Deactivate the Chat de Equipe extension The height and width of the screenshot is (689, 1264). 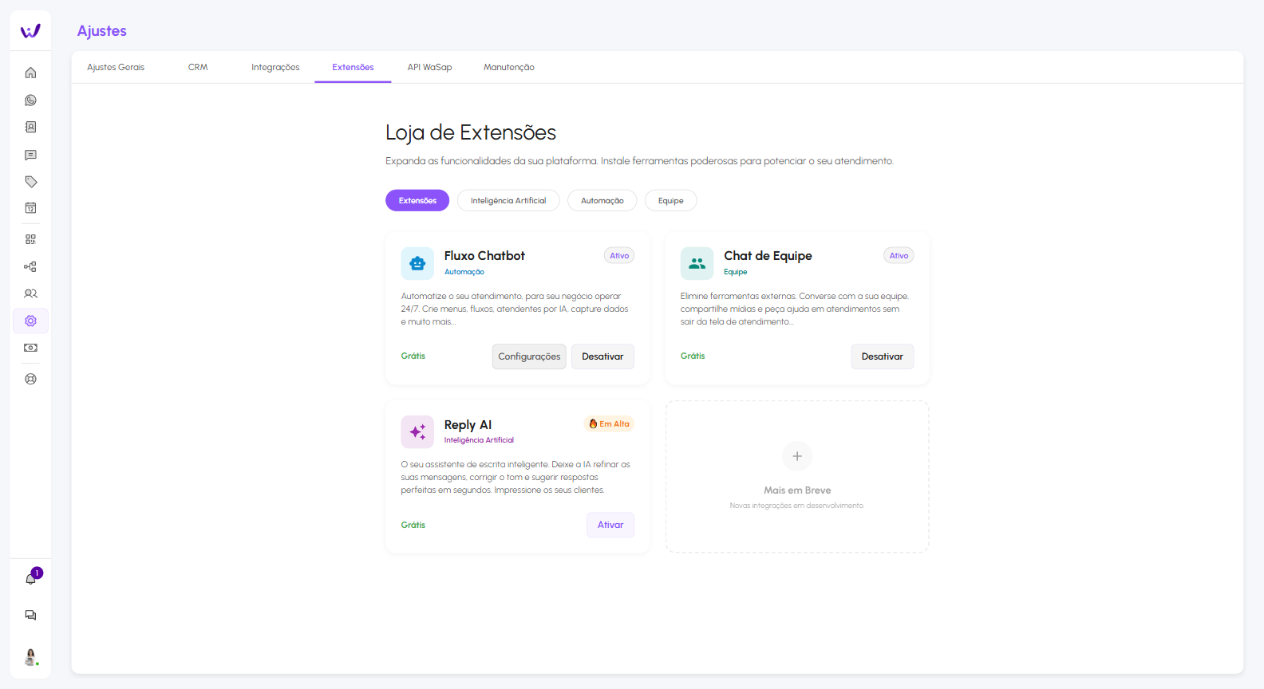pyautogui.click(x=882, y=356)
